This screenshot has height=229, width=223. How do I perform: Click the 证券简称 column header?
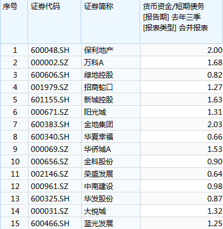tap(110, 22)
